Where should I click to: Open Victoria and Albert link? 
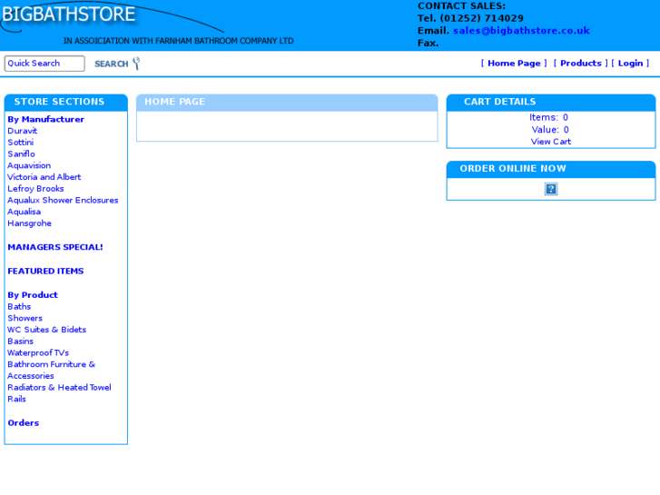click(44, 177)
